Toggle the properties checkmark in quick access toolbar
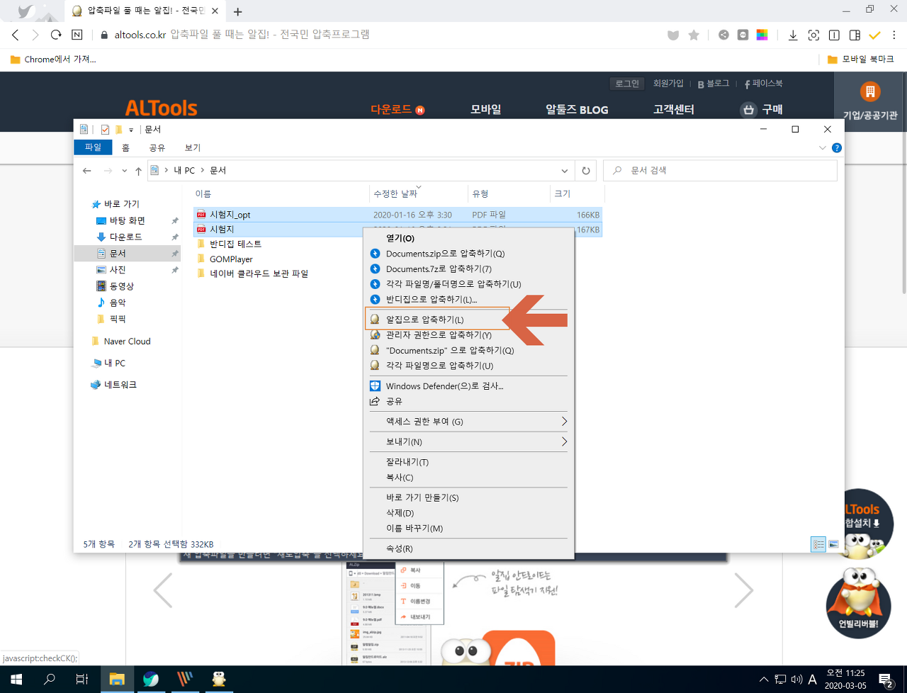This screenshot has width=907, height=693. point(105,130)
